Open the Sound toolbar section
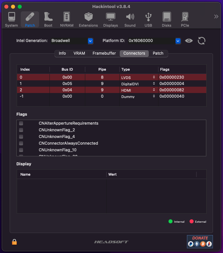 tap(130, 19)
